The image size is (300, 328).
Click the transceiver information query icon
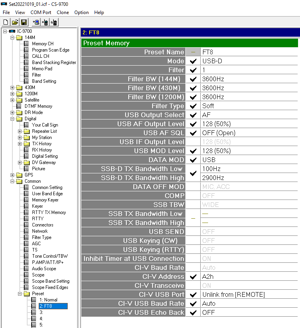[54, 22]
